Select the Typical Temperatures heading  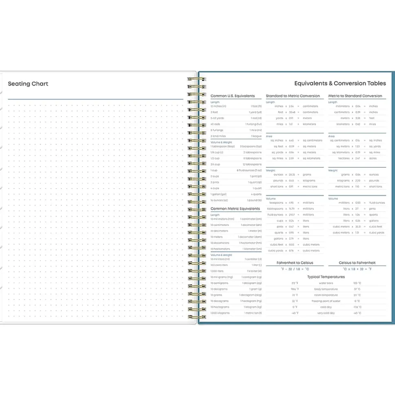click(326, 277)
